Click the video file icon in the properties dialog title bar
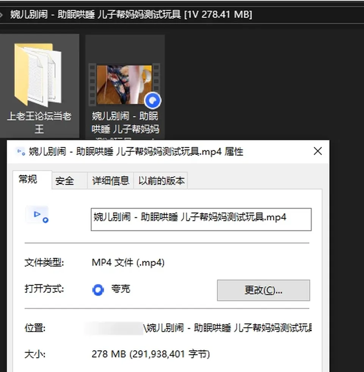The image size is (364, 372). tap(20, 151)
